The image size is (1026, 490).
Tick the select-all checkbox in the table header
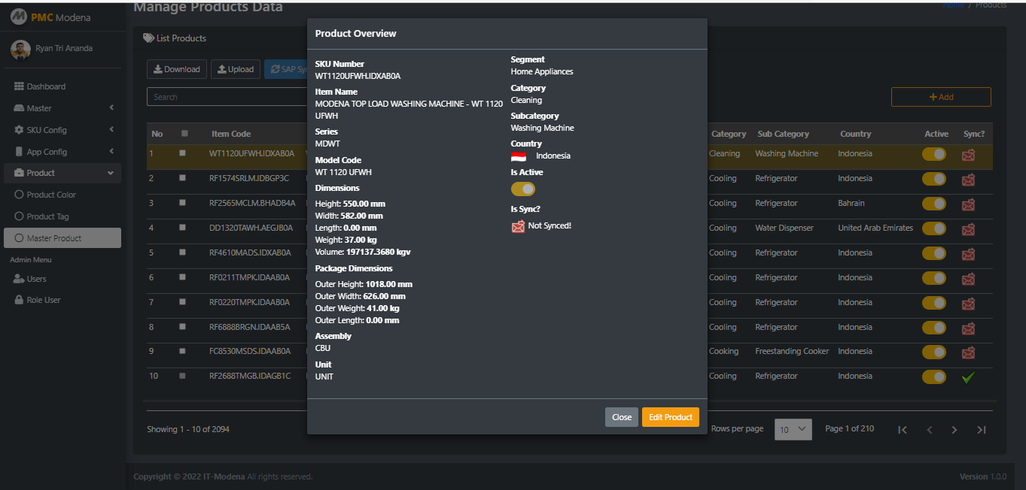[x=184, y=134]
